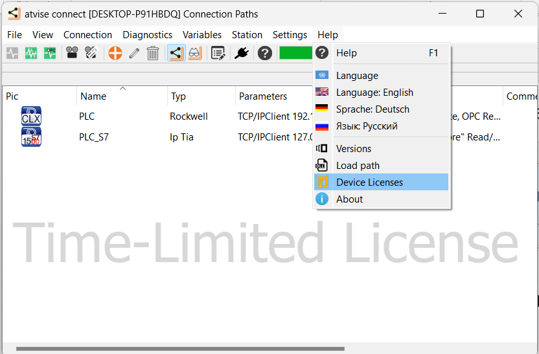Minimize the atvise connect window
This screenshot has width=539, height=354.
(x=442, y=14)
